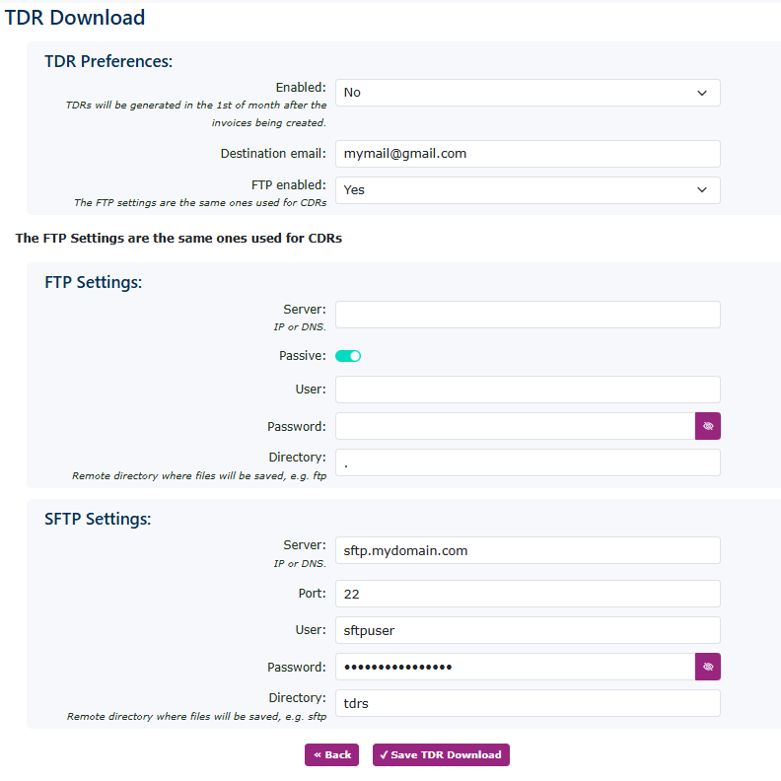
Task: Go back using the Back button
Action: click(x=331, y=754)
